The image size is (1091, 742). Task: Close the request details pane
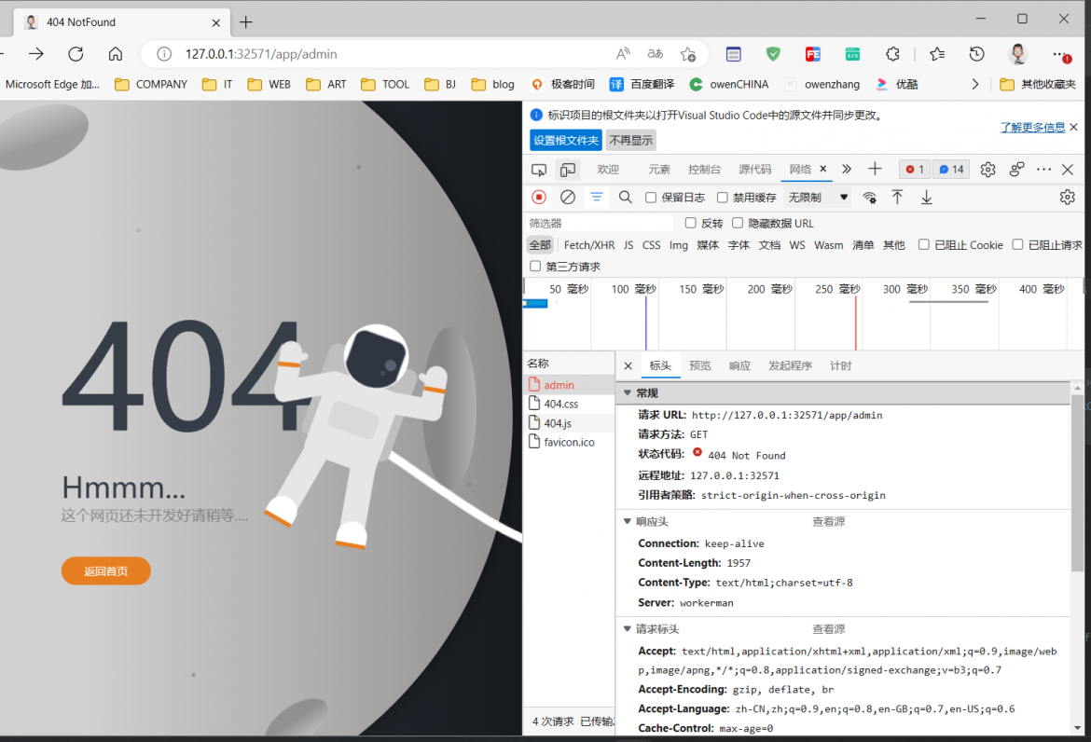[628, 365]
